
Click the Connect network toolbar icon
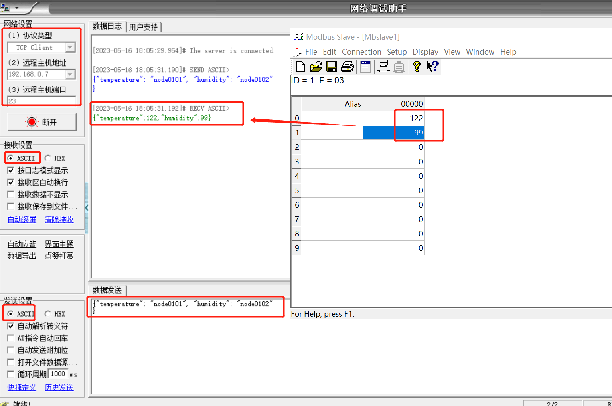(383, 67)
